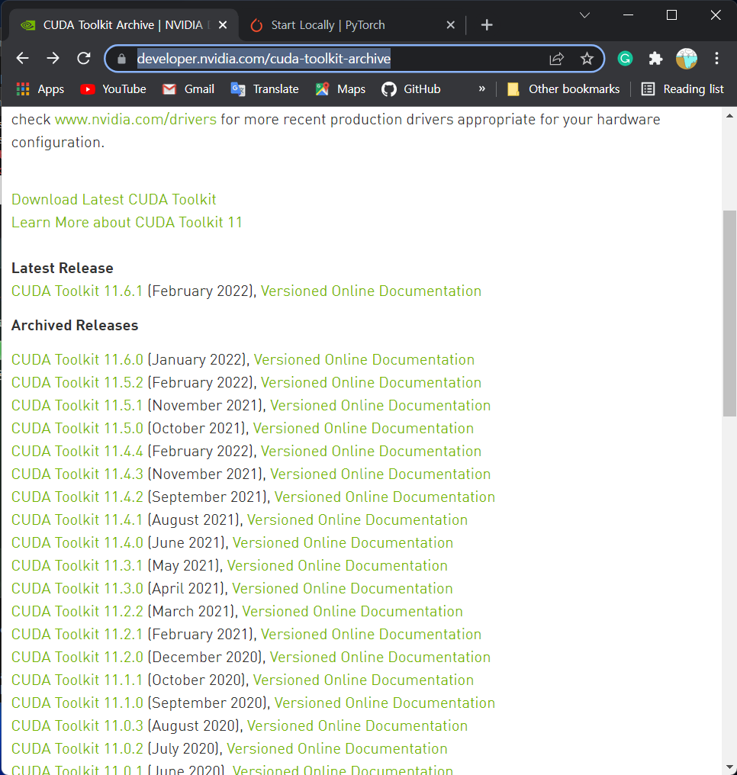Open the Translate bookmark
This screenshot has width=737, height=775.
[x=265, y=89]
